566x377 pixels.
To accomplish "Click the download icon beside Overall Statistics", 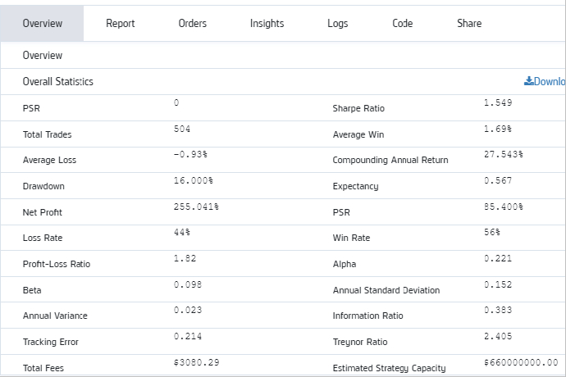I will coord(529,81).
